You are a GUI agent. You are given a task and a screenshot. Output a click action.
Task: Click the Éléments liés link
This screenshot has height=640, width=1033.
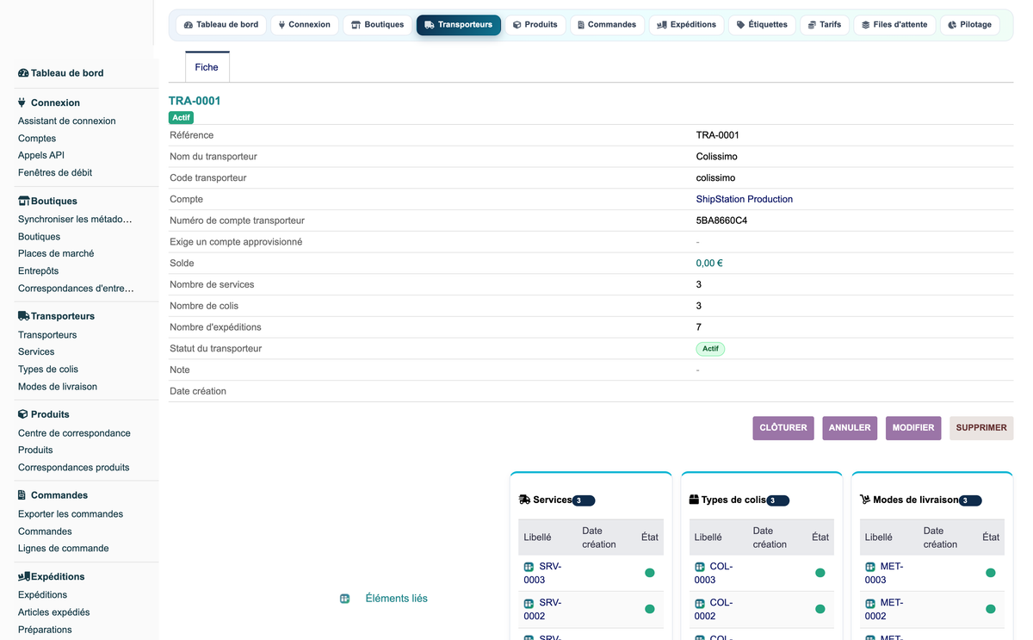[x=397, y=599]
